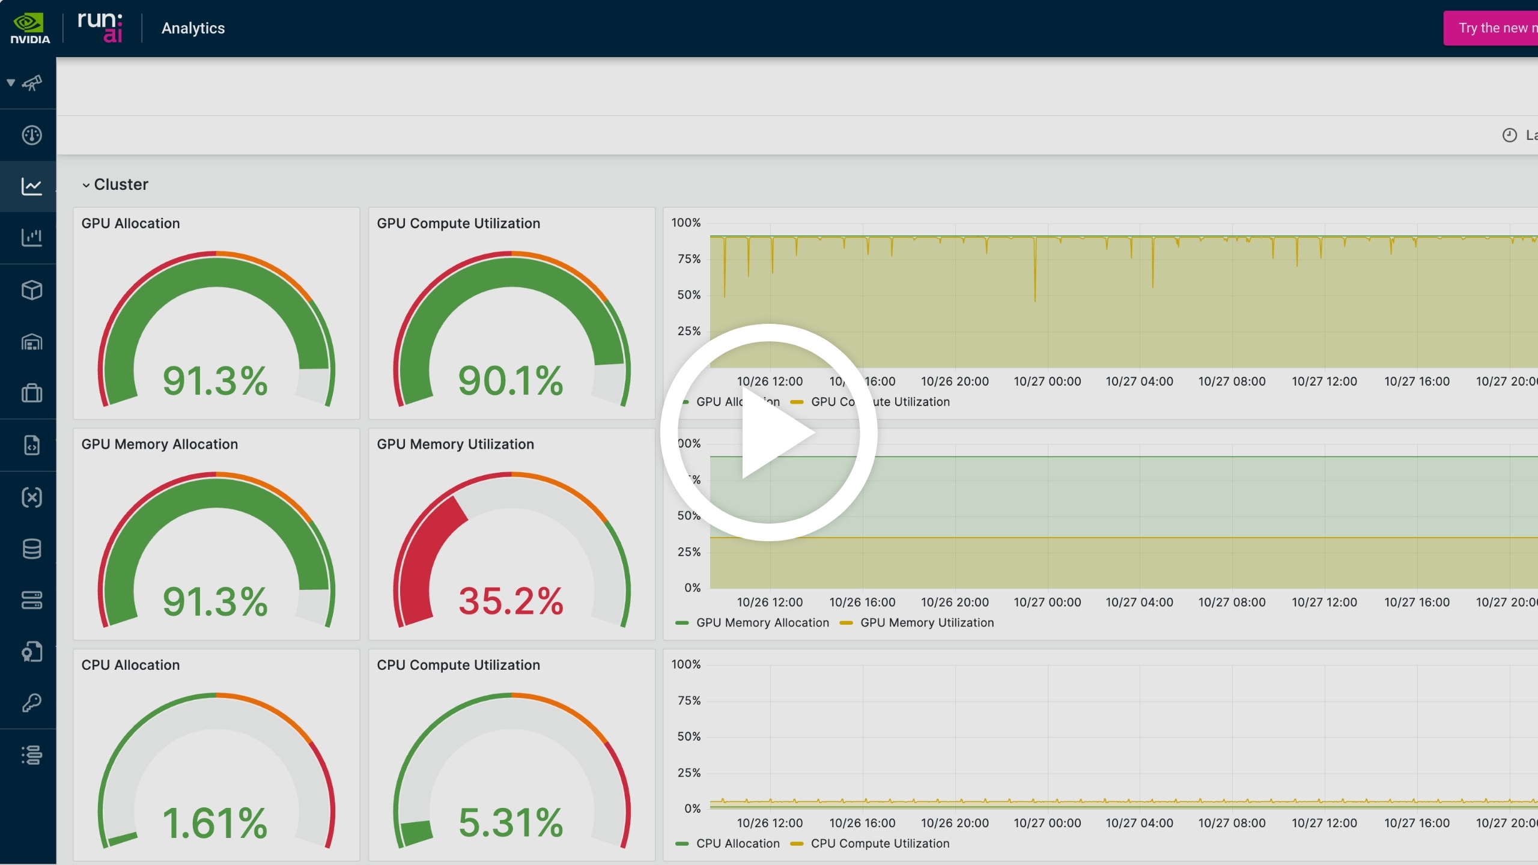Click the Try the new pink button
This screenshot has width=1538, height=865.
point(1492,28)
